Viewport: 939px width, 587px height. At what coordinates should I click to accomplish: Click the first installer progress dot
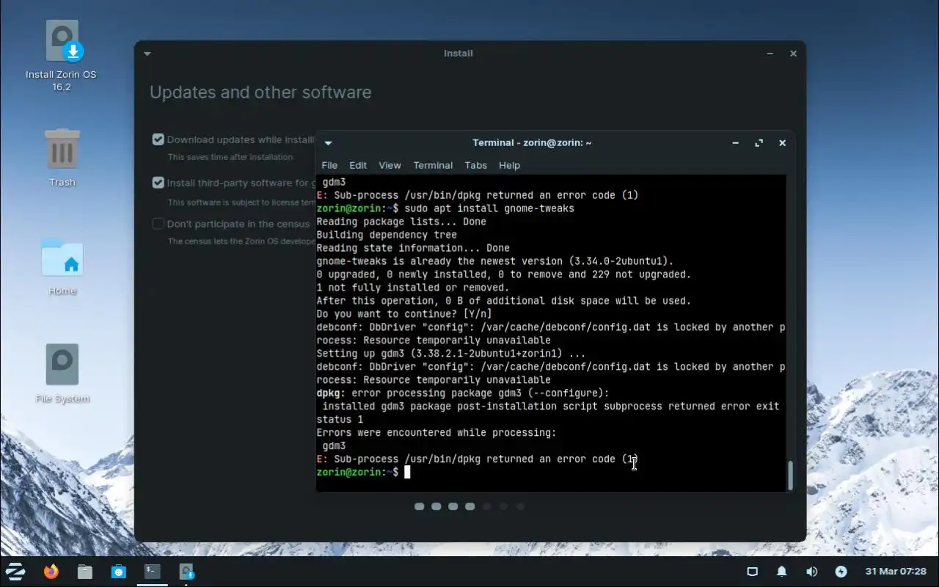(x=420, y=506)
